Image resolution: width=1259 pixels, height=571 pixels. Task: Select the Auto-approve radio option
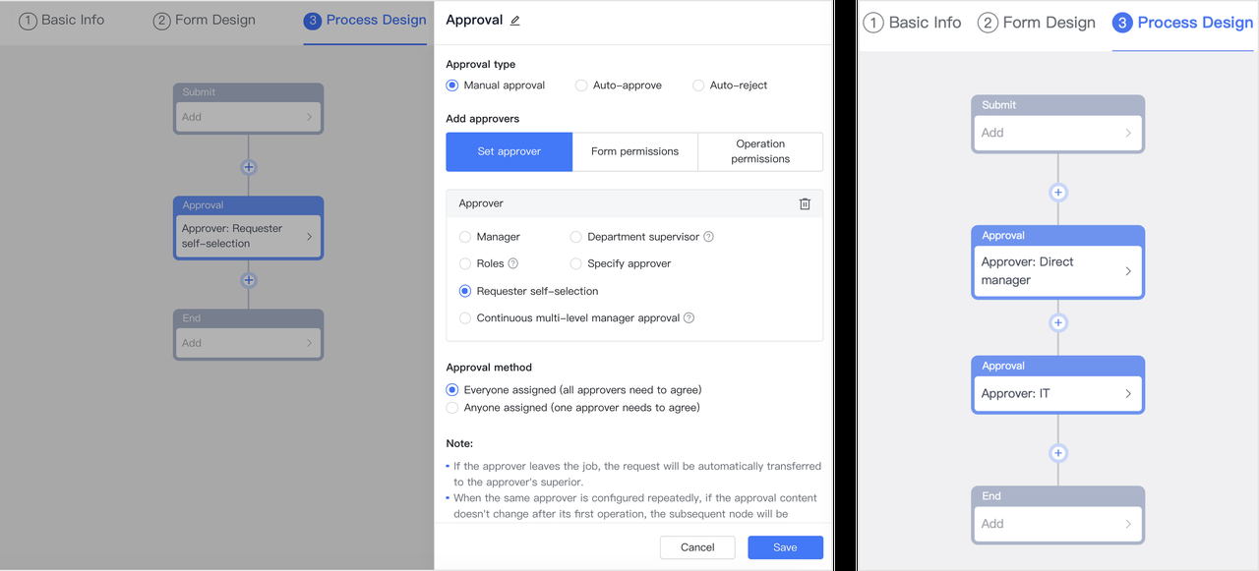[x=582, y=86]
